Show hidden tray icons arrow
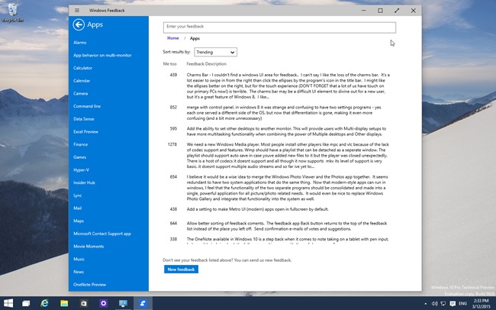Image resolution: width=496 pixels, height=310 pixels. pos(426,304)
